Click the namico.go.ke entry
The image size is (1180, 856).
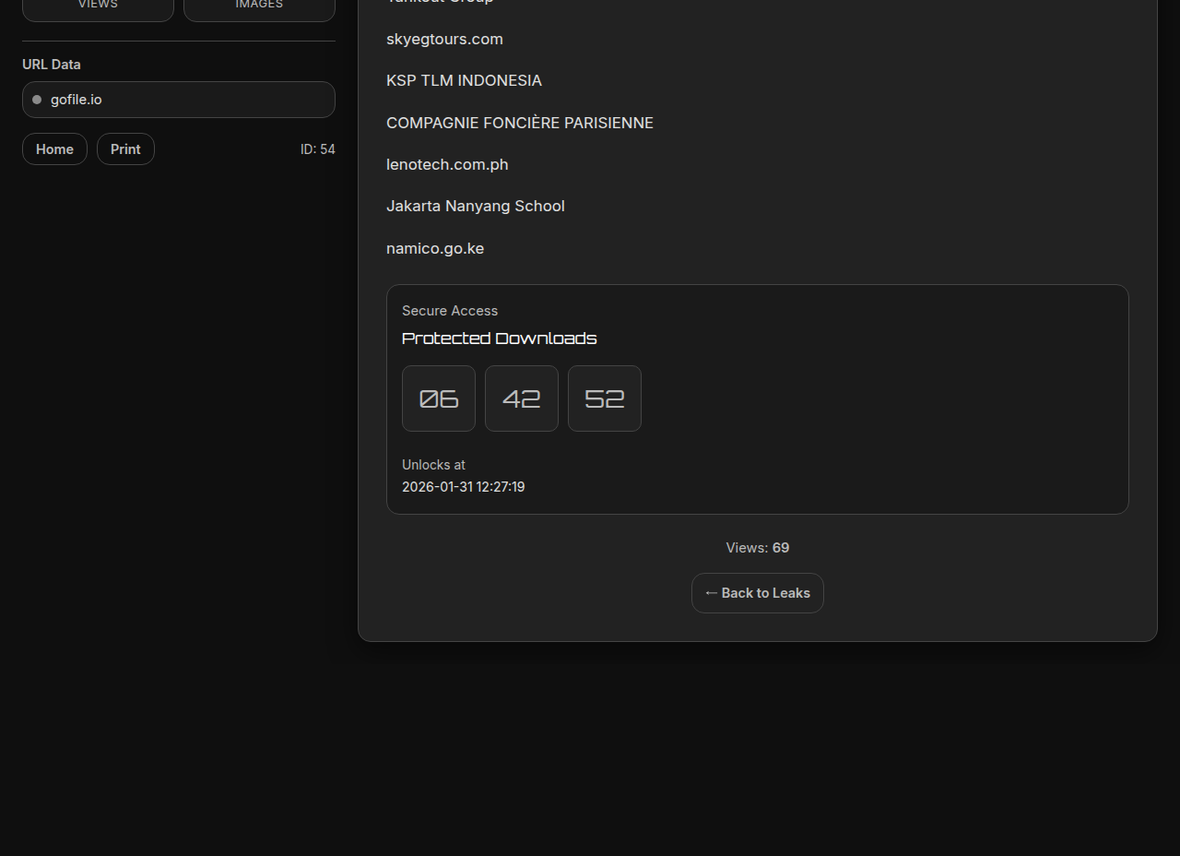(434, 248)
